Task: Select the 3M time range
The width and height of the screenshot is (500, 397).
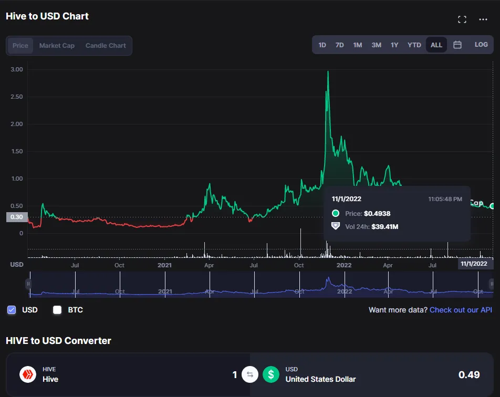Action: [x=376, y=45]
